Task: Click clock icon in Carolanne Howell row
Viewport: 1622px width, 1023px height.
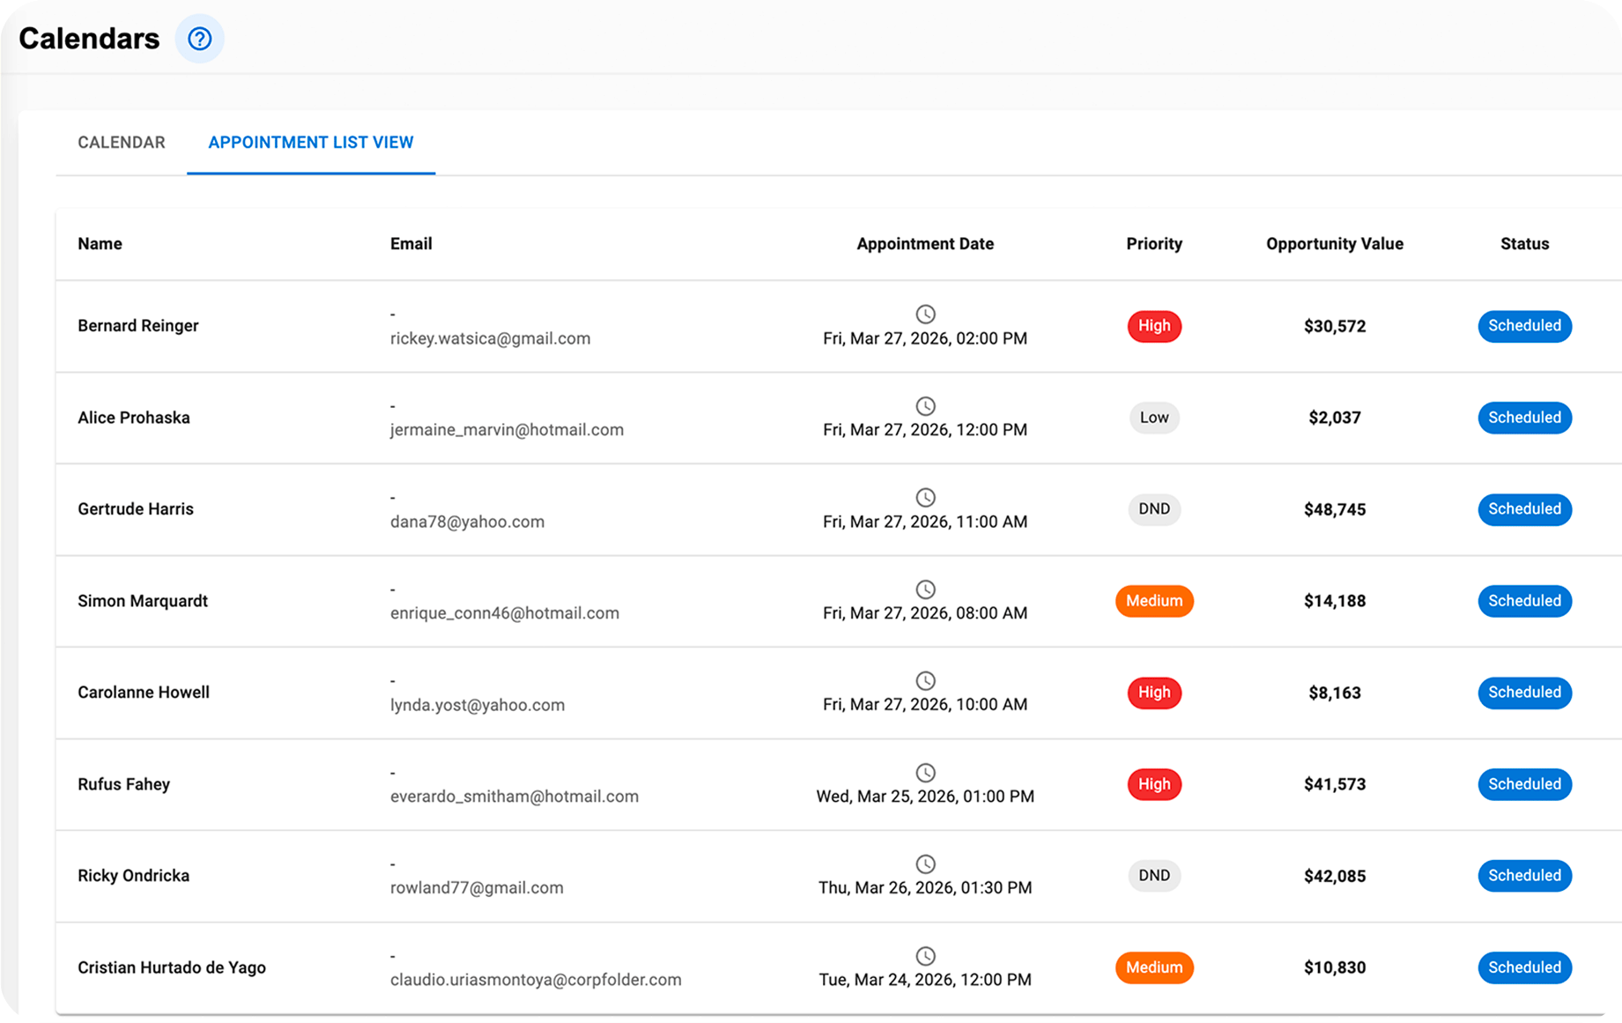Action: [x=925, y=680]
